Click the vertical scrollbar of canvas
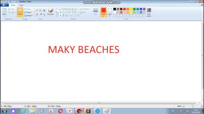 point(202,56)
